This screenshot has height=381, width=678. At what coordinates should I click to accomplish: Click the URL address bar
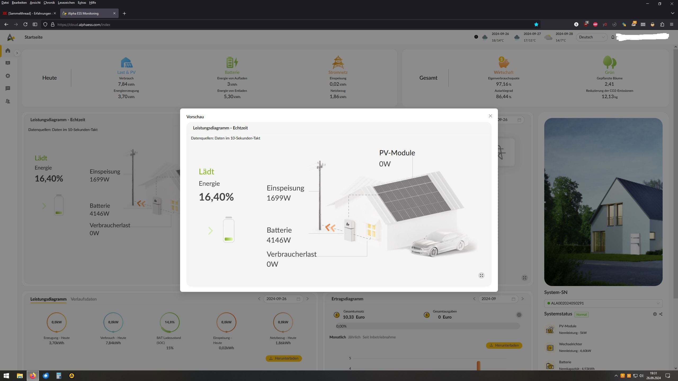pos(291,24)
